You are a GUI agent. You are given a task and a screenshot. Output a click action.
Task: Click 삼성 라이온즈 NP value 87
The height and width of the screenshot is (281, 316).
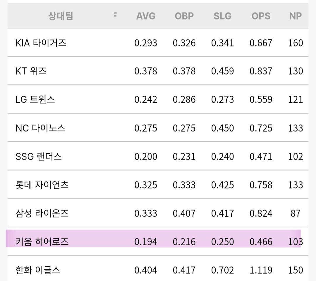295,213
